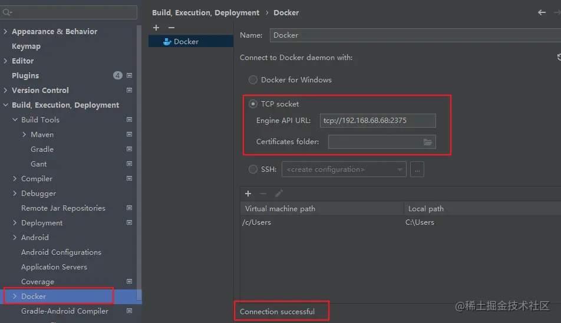Screen dimensions: 561x323
Task: Open the SSH create configuration dropdown
Action: pos(344,169)
